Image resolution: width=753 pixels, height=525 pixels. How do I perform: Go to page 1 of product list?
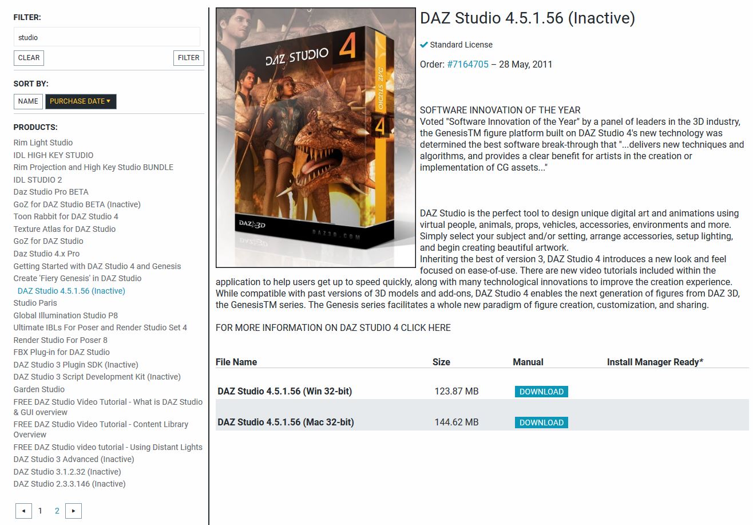[x=40, y=511]
